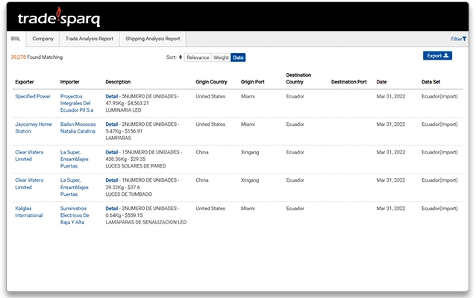Open exporter Kalglas International

click(x=29, y=212)
